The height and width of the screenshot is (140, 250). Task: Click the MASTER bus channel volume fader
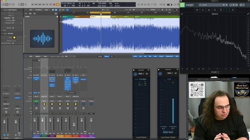coord(74,124)
